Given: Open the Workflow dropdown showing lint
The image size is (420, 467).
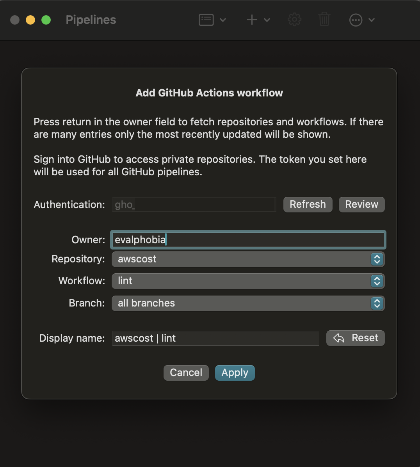Looking at the screenshot, I should (248, 281).
